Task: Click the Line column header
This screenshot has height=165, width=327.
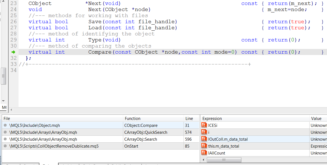Action: pyautogui.click(x=191, y=118)
